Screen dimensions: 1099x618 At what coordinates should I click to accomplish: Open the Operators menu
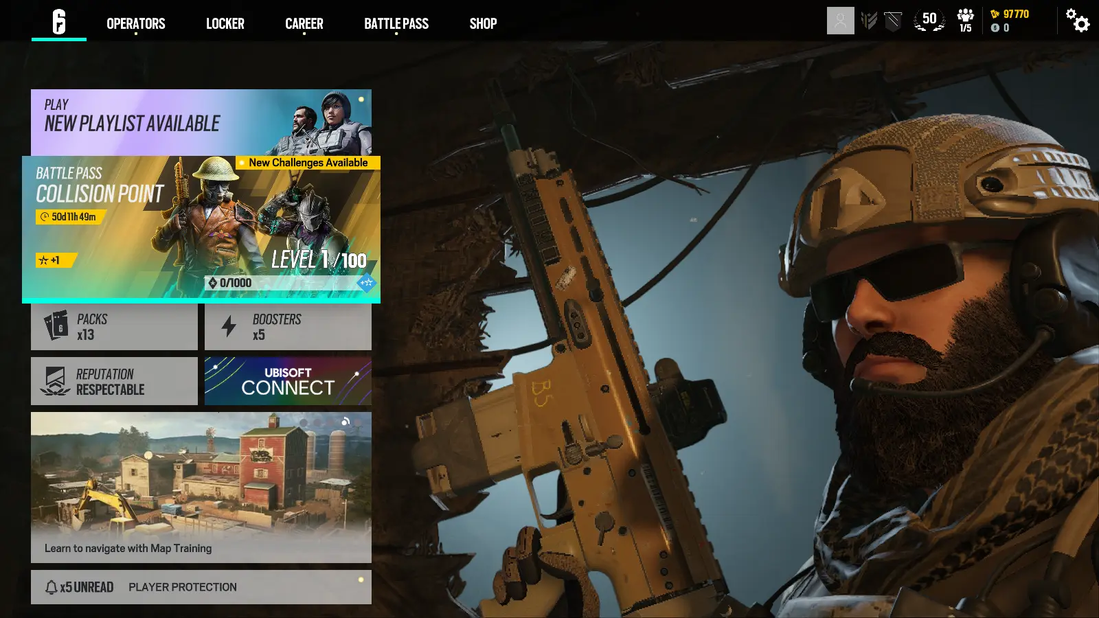(x=135, y=23)
